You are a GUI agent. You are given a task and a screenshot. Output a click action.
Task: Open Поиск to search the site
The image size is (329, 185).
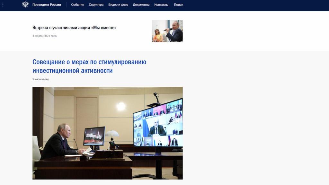tap(179, 5)
